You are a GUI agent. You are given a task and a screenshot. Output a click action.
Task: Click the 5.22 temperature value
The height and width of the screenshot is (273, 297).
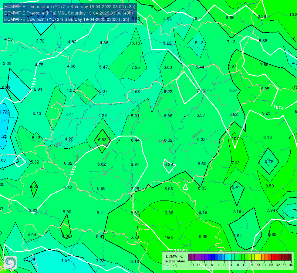[x=167, y=43]
